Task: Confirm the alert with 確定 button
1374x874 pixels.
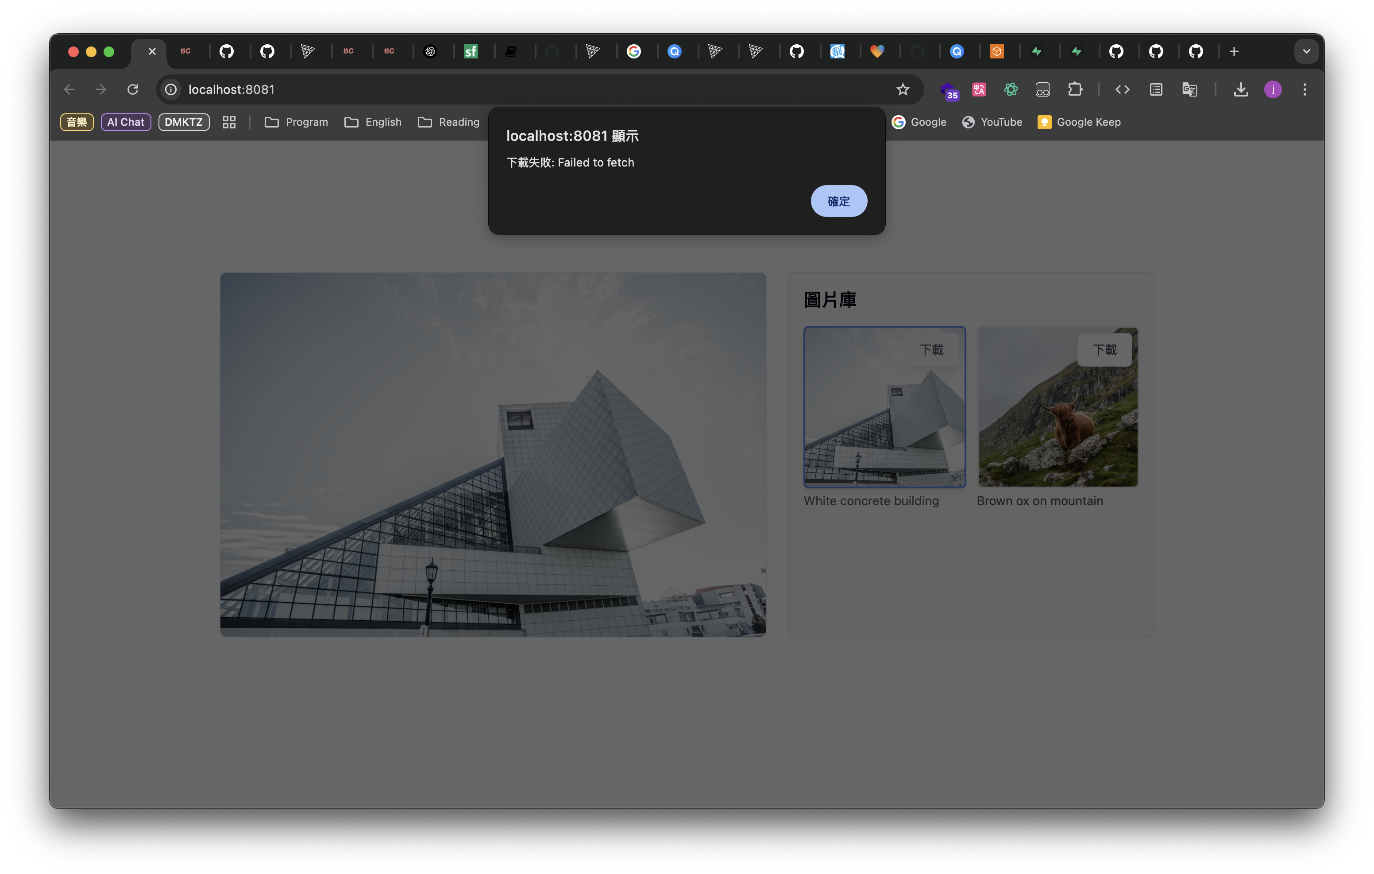Action: coord(838,201)
